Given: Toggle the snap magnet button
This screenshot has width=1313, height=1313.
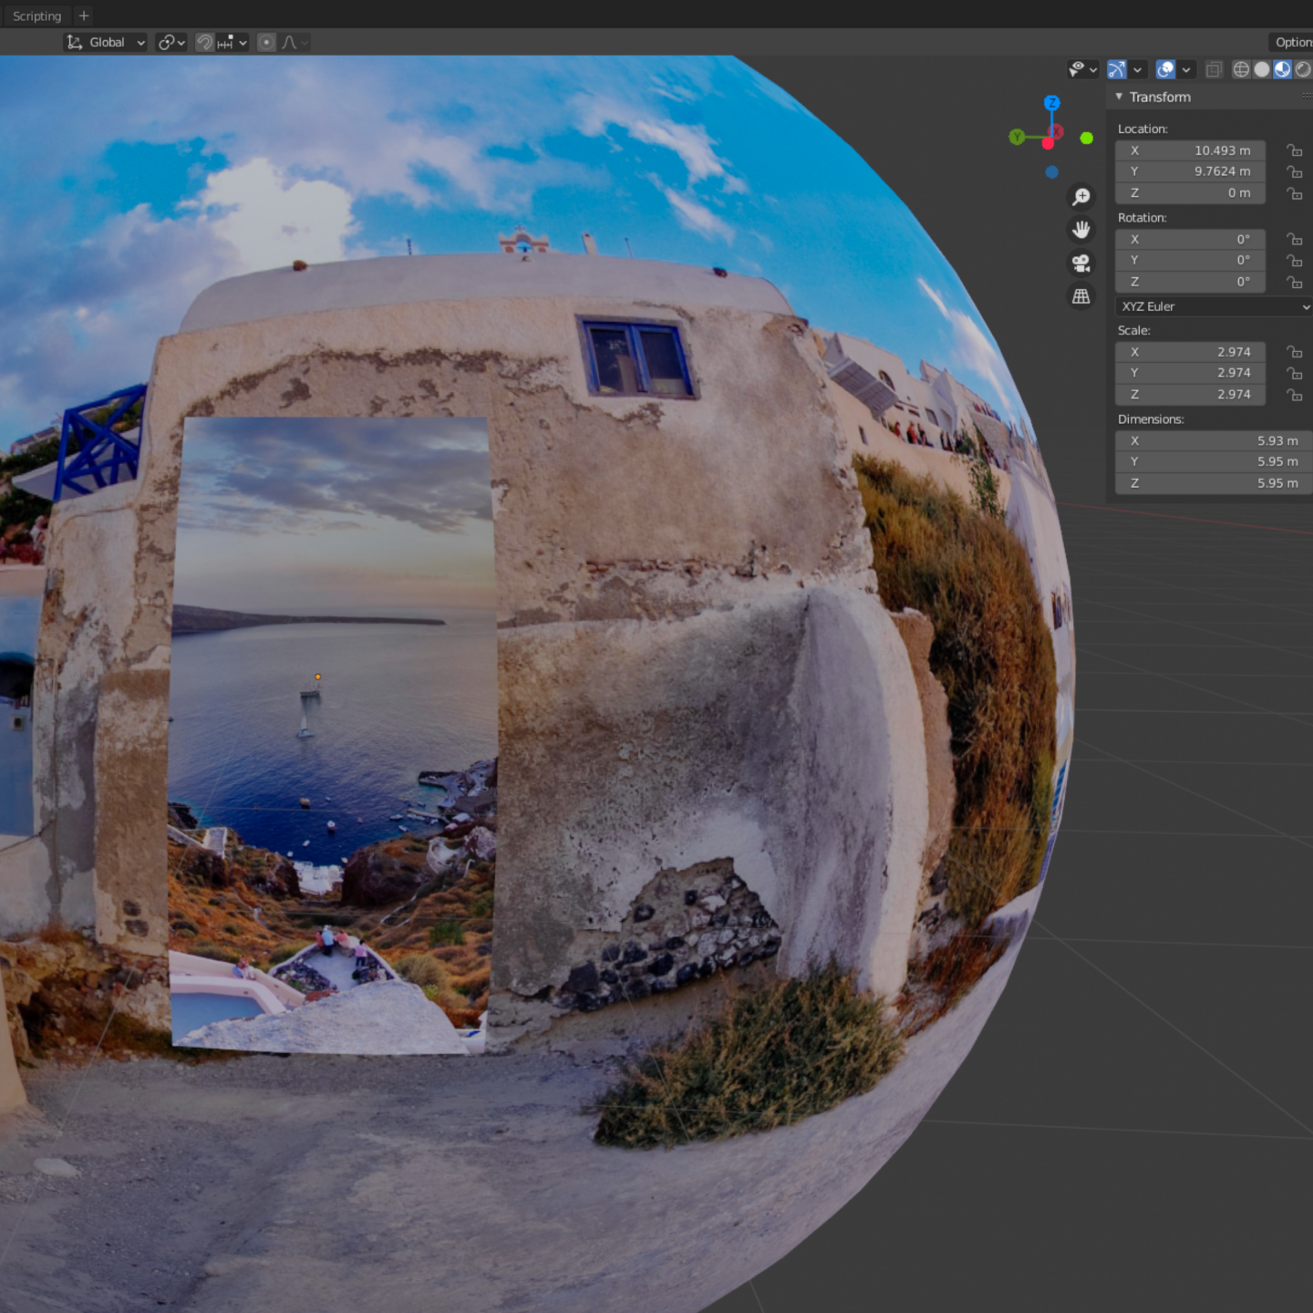Looking at the screenshot, I should [205, 42].
